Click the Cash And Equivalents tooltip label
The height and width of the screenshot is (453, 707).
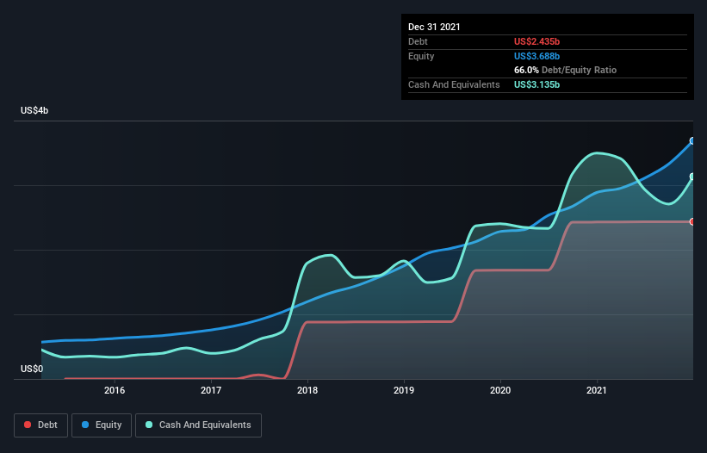pyautogui.click(x=454, y=84)
